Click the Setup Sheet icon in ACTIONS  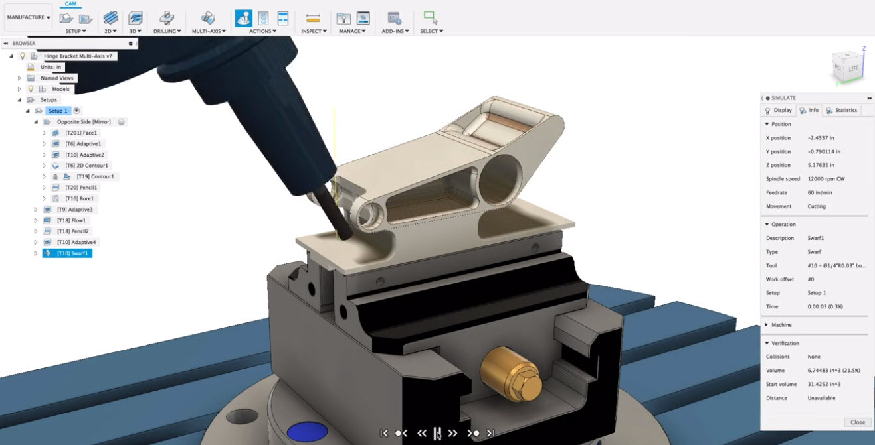[282, 18]
